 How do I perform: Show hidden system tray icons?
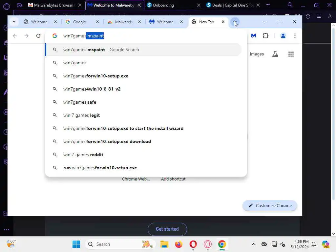coord(254,244)
